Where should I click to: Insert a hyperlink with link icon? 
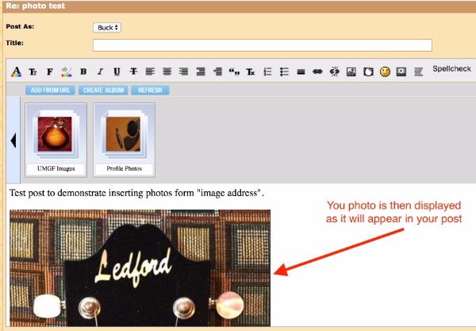pos(317,71)
